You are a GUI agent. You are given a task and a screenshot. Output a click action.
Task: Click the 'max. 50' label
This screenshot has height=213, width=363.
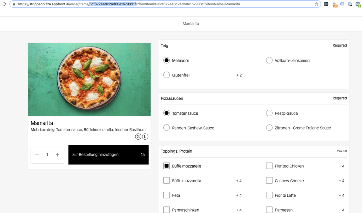tap(342, 151)
